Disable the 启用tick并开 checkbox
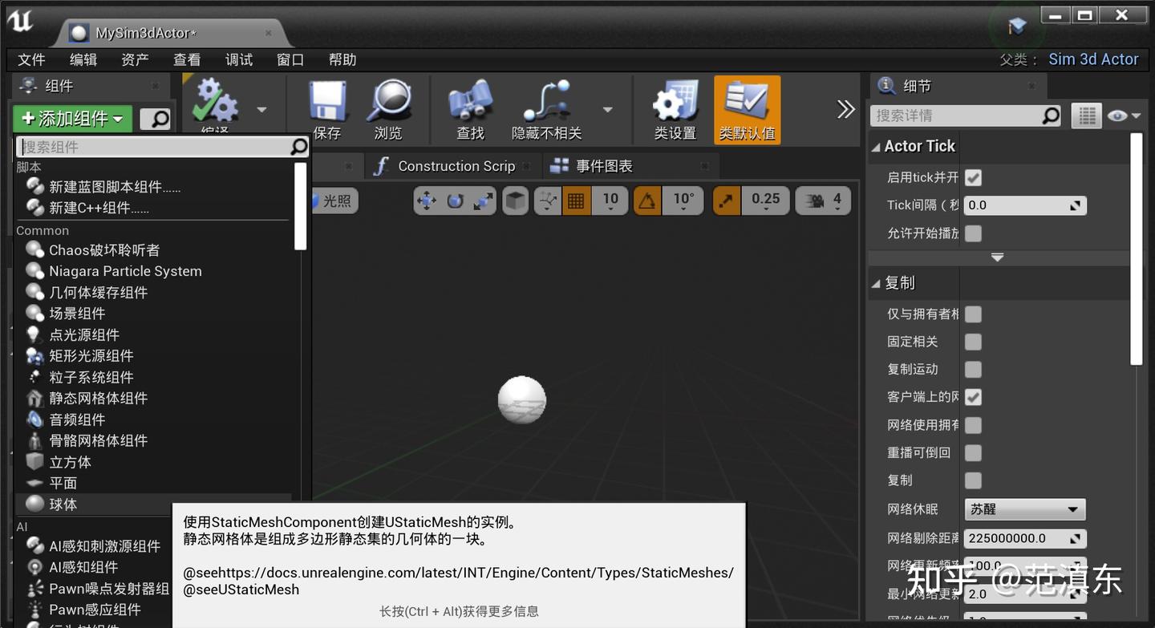Image resolution: width=1155 pixels, height=628 pixels. (x=973, y=177)
